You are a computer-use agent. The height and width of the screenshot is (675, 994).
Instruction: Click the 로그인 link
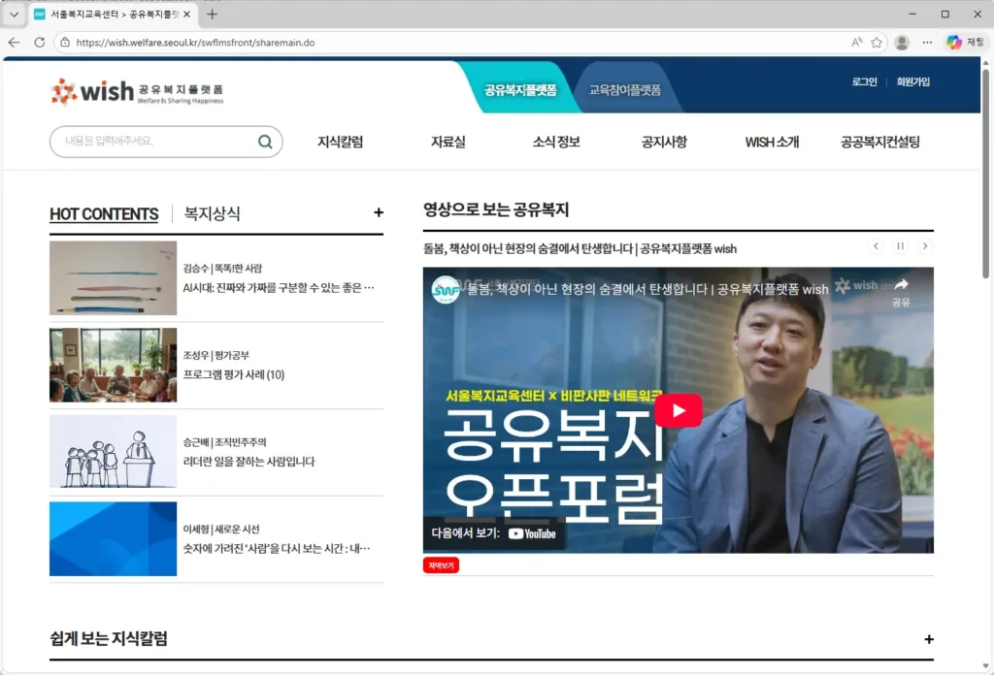pyautogui.click(x=863, y=82)
